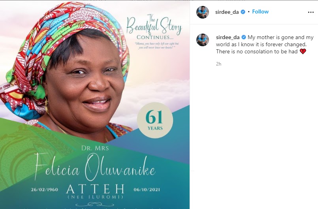Click the DR. MRS title text
Screen dimensions: 318x209
(95, 148)
